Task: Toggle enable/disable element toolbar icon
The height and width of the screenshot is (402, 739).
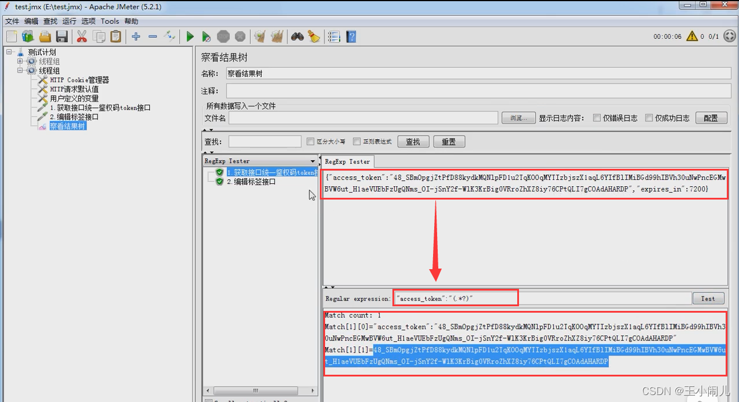Action: (x=170, y=37)
